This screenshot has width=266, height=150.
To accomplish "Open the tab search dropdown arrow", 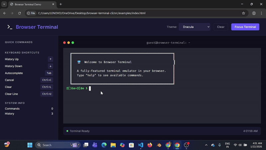I will click(x=4, y=4).
